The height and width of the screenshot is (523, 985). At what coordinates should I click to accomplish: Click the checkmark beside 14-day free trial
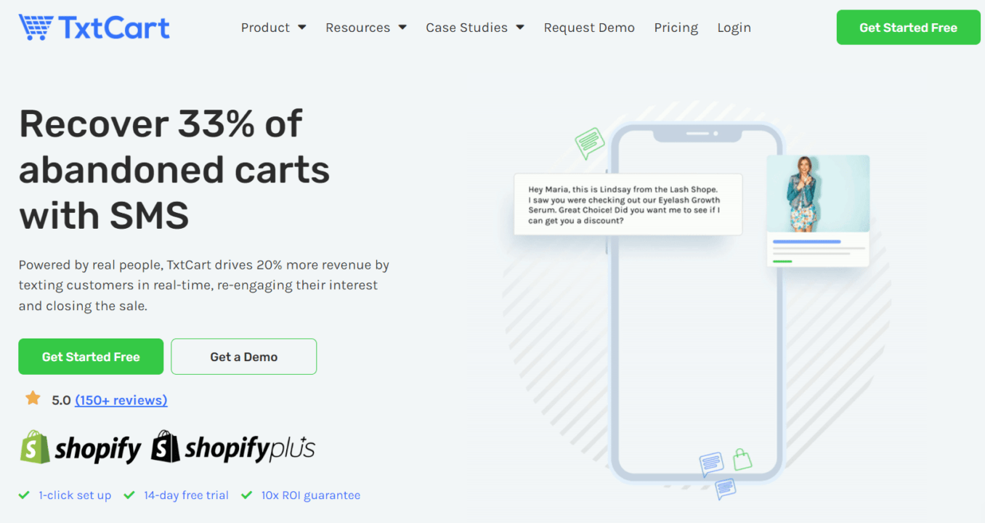[x=129, y=495]
